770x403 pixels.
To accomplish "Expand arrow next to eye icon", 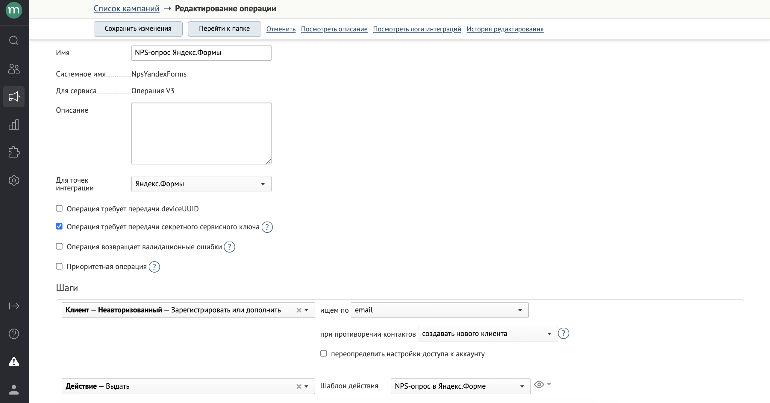I will click(549, 384).
